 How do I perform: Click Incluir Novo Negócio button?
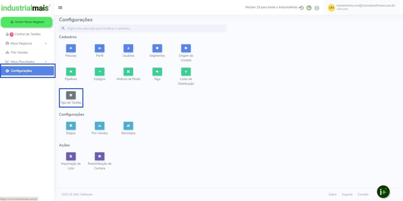point(27,22)
